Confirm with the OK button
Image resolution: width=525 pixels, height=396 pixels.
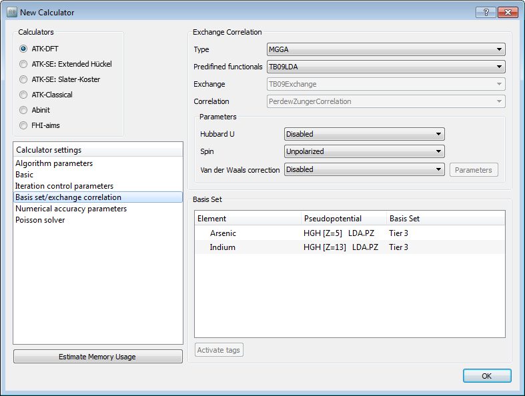[x=487, y=376]
